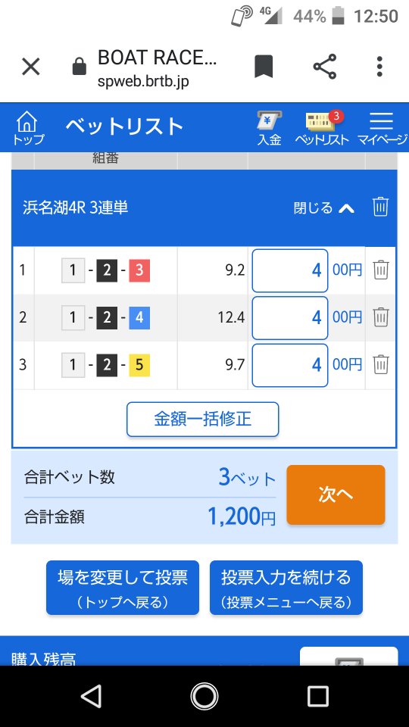Click 金額一括修正 button
The width and height of the screenshot is (409, 727).
click(x=203, y=419)
